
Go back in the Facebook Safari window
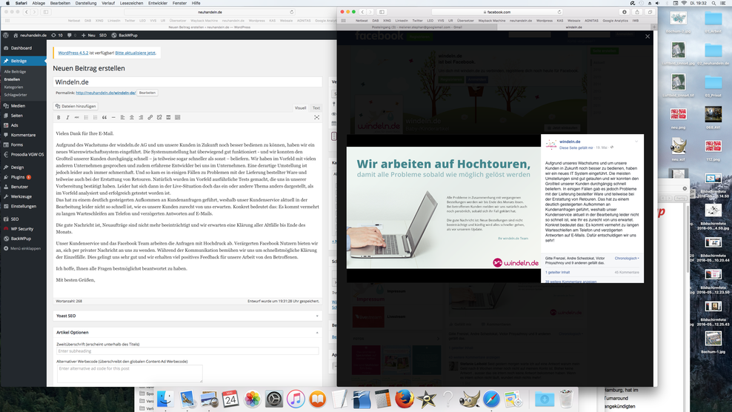(x=362, y=12)
